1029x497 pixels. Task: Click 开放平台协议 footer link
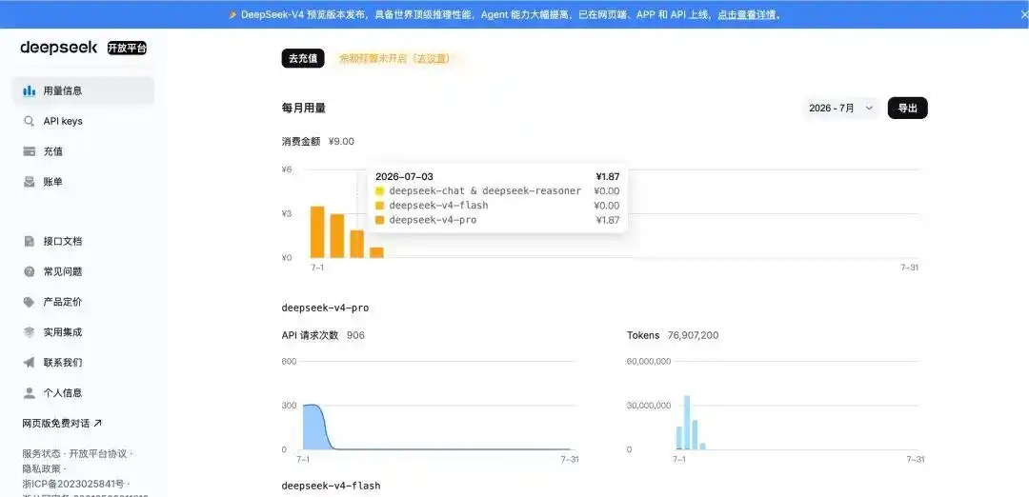(x=98, y=454)
